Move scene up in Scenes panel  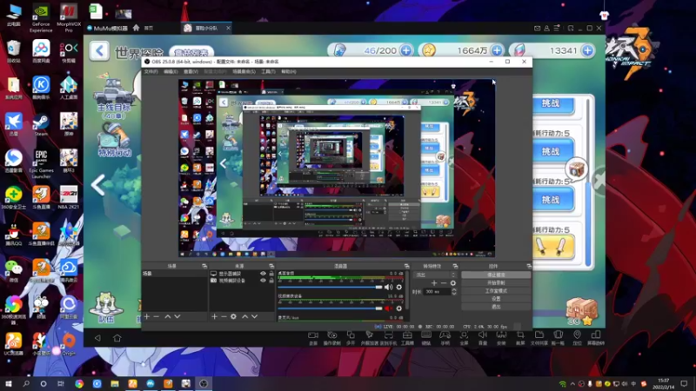(168, 316)
